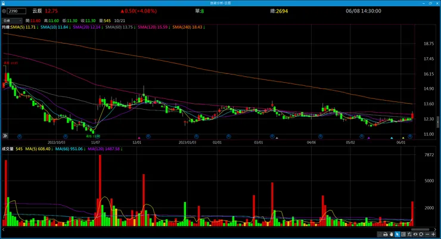Click the volume MA(5) 608.40 label
441x239 pixels.
click(x=39, y=149)
